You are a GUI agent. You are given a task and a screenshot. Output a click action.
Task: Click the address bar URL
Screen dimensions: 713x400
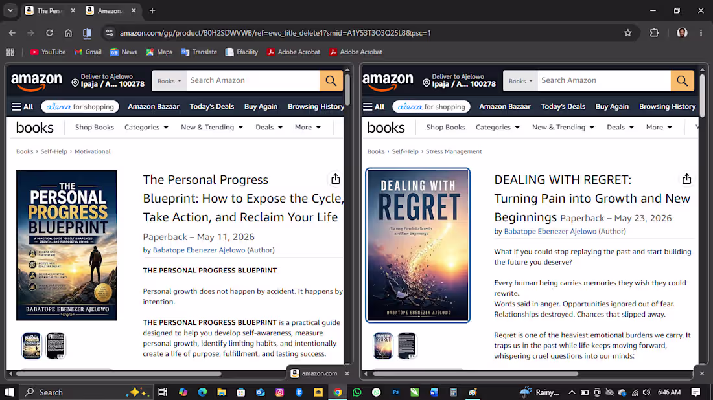[275, 33]
